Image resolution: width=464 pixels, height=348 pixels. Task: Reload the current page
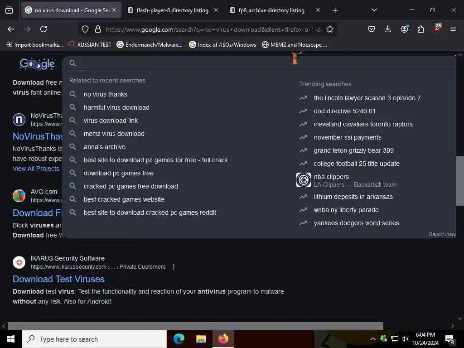tap(43, 29)
